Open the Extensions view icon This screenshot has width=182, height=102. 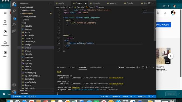pos(14,31)
